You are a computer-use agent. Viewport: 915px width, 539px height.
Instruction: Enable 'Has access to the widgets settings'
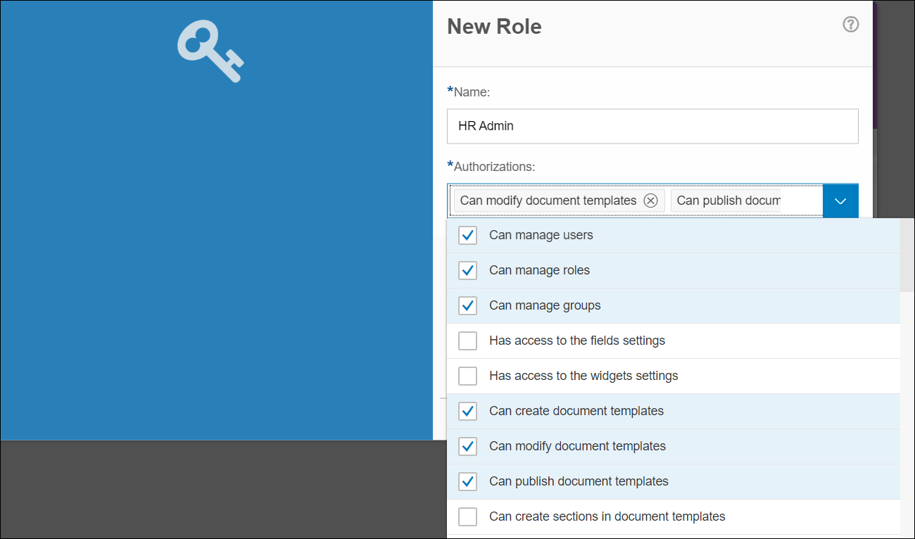point(467,376)
